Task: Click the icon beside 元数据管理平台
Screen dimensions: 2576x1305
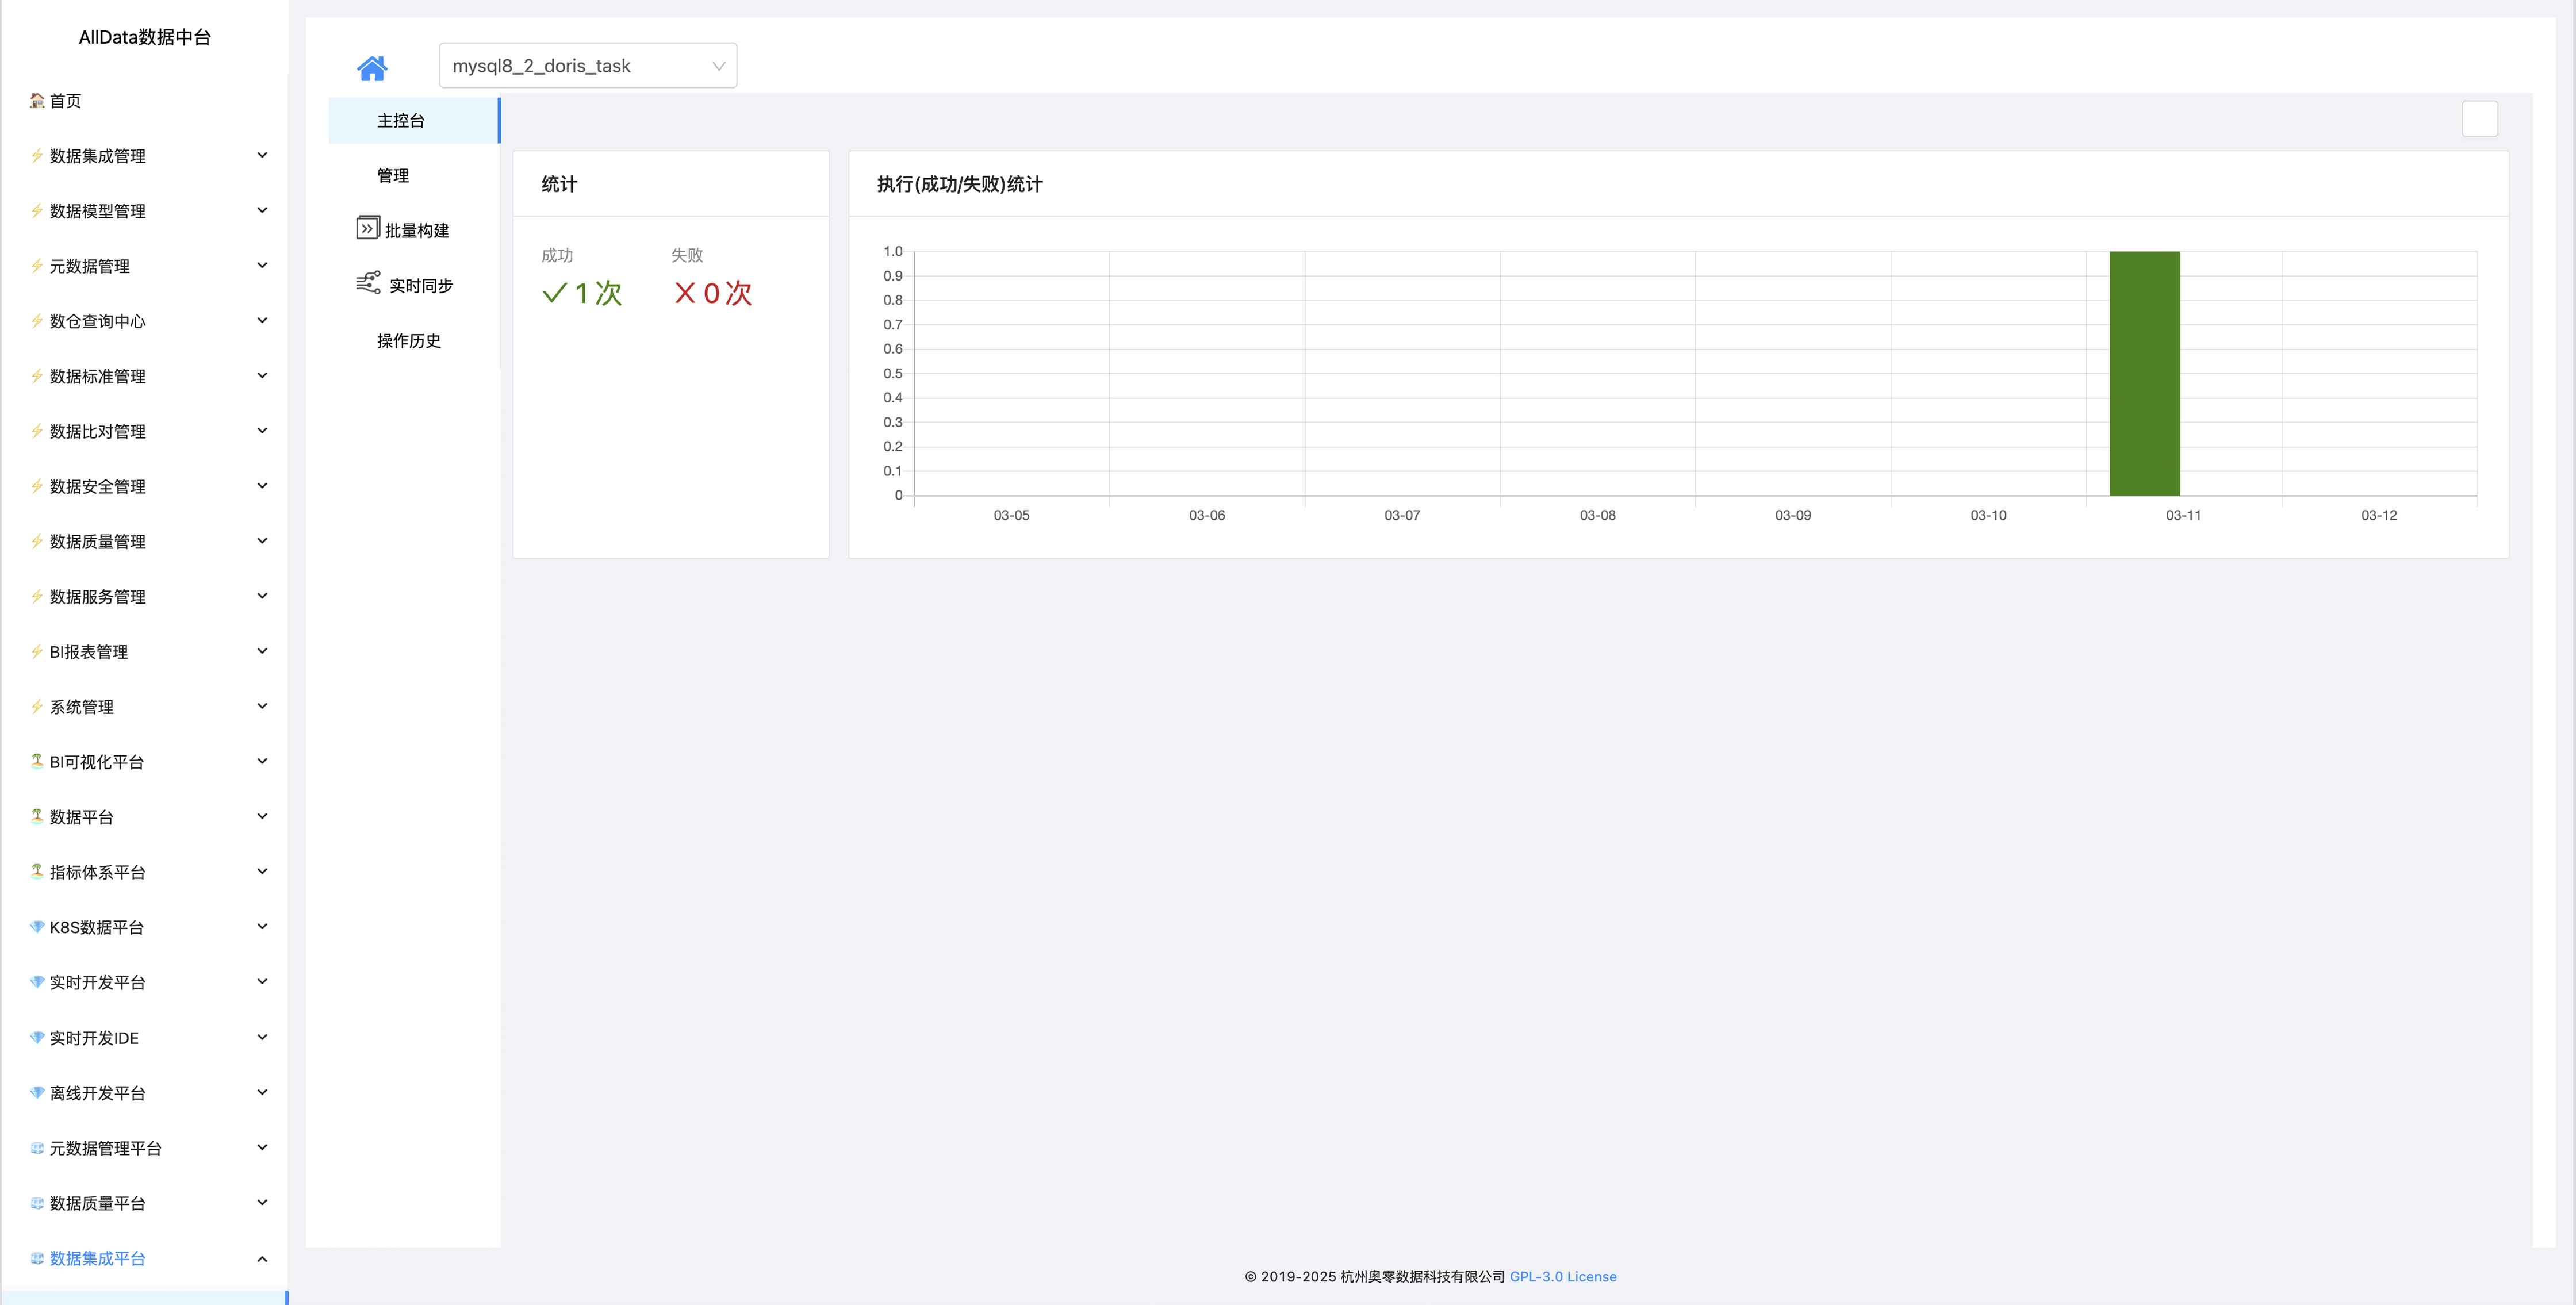Action: [37, 1147]
